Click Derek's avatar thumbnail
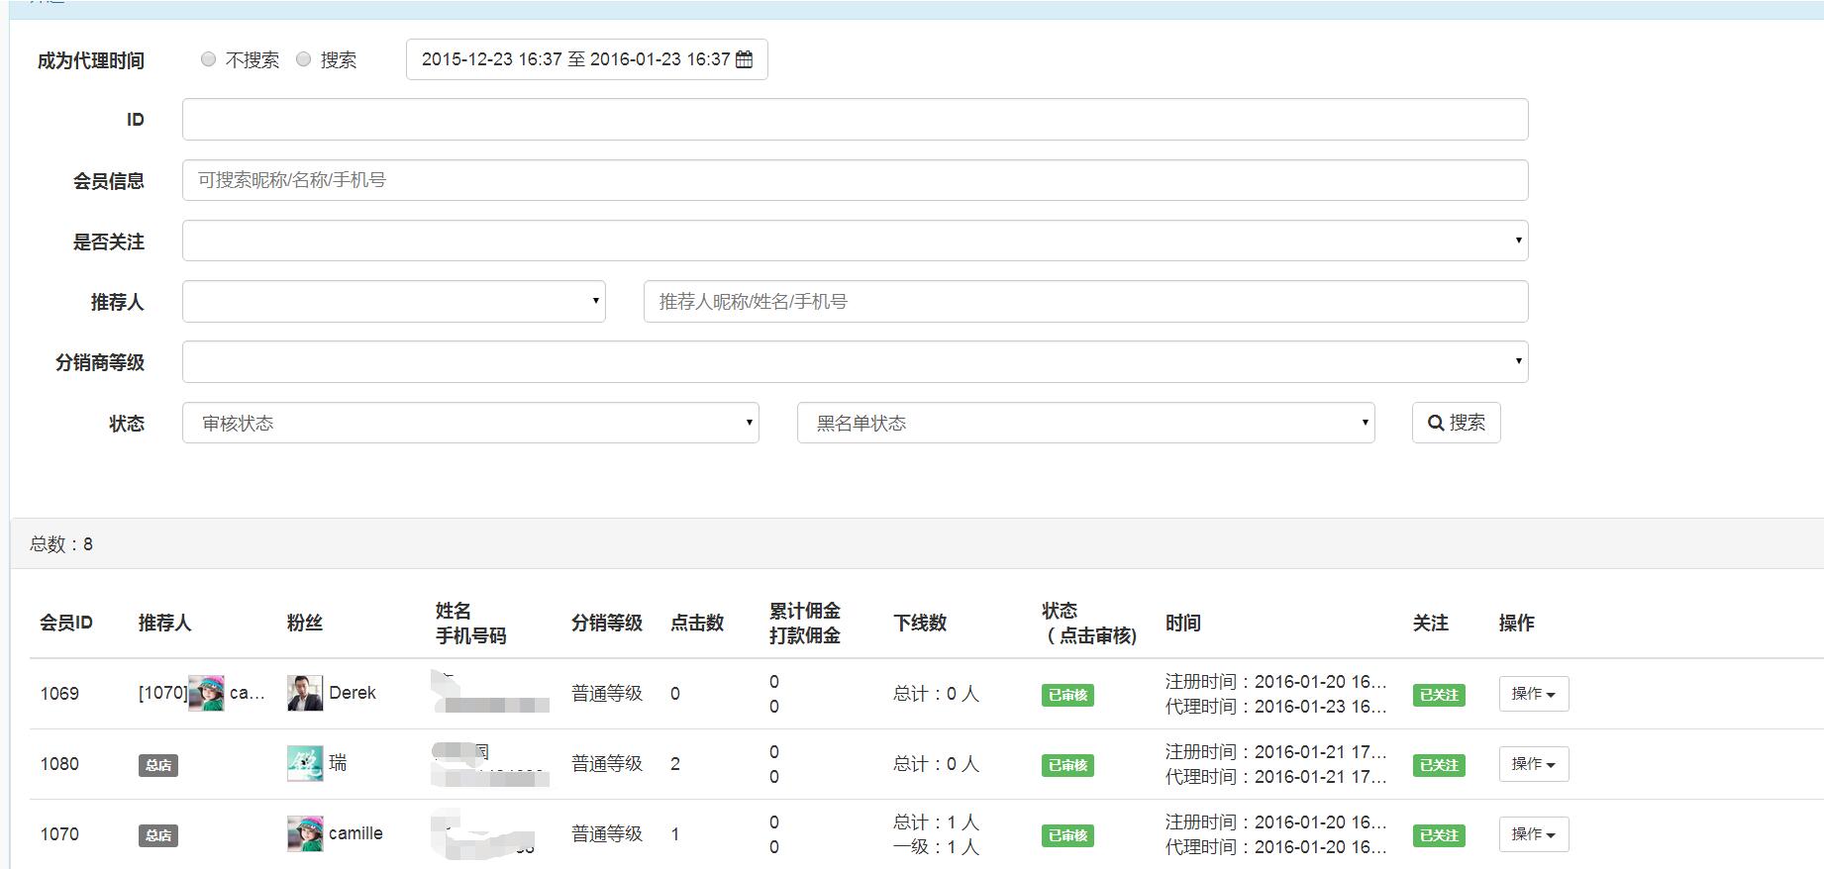 tap(305, 693)
